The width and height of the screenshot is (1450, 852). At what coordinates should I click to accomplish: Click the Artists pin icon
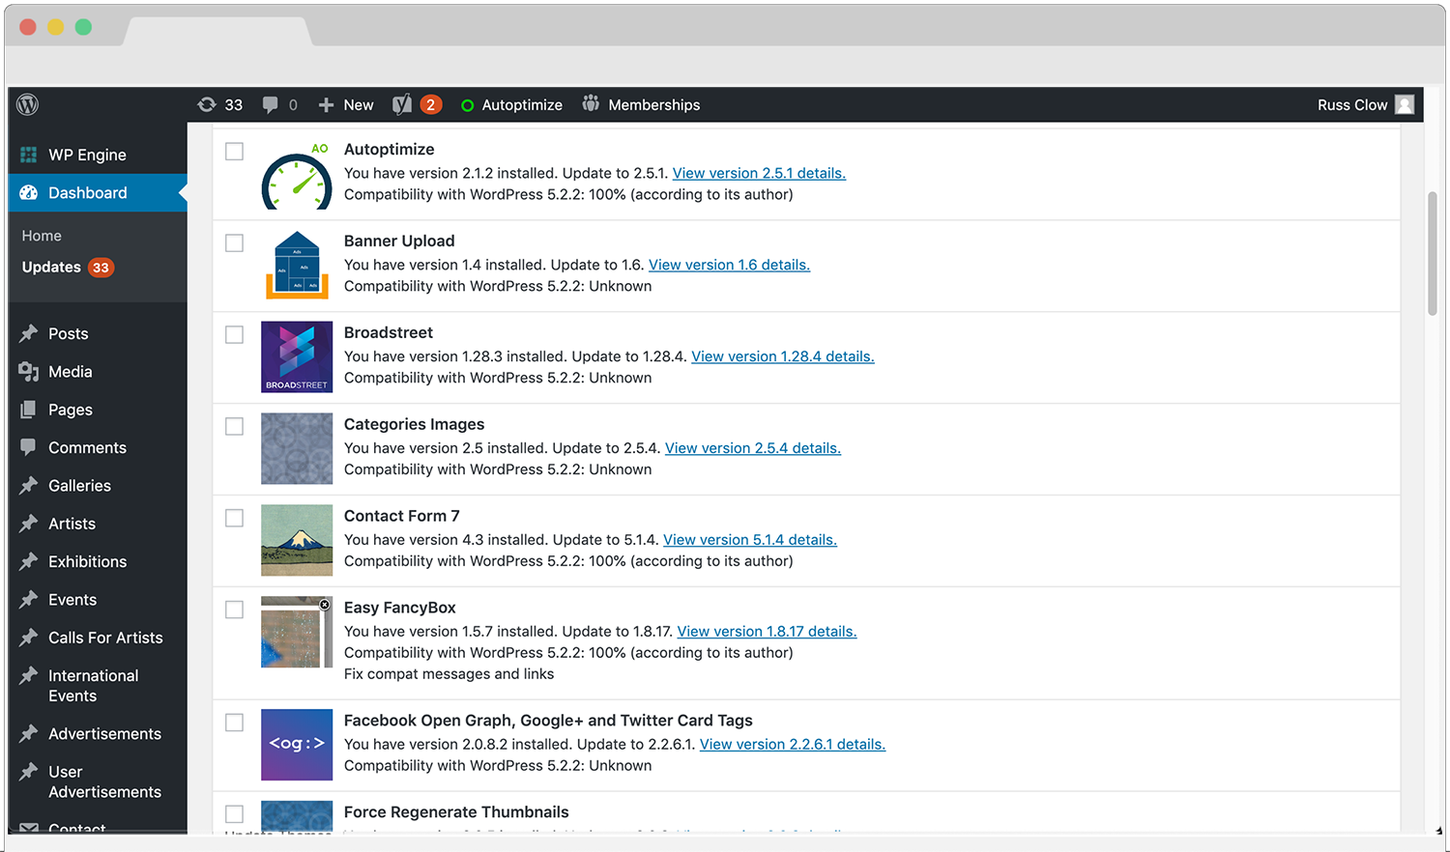pyautogui.click(x=29, y=524)
